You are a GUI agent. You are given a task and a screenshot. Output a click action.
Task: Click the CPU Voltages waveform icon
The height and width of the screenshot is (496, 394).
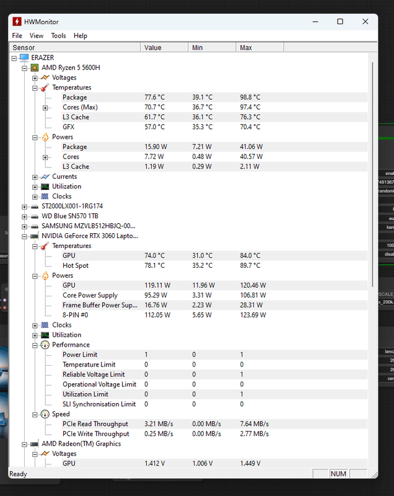pos(45,77)
